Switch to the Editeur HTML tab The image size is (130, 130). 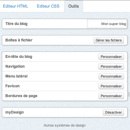(x=15, y=6)
